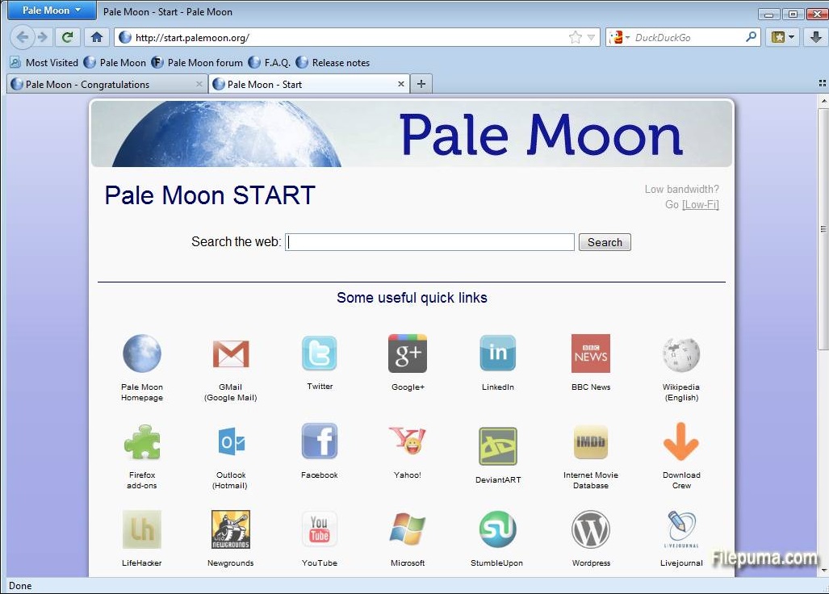This screenshot has height=594, width=829.
Task: Open the BBC News quick link icon
Action: (x=590, y=353)
